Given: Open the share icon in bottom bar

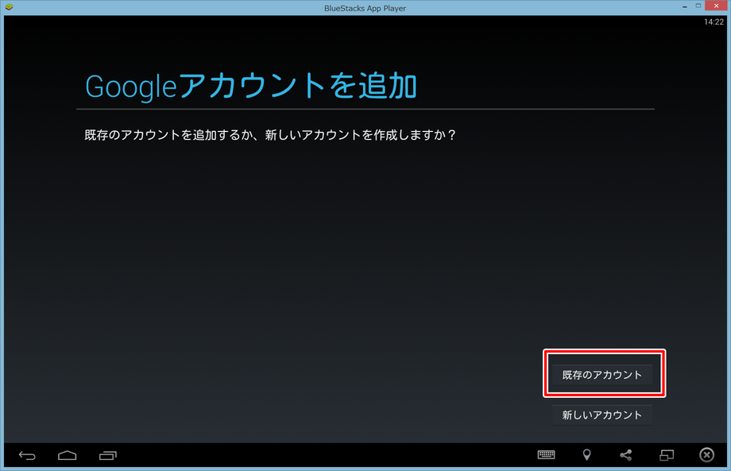Looking at the screenshot, I should click(626, 455).
